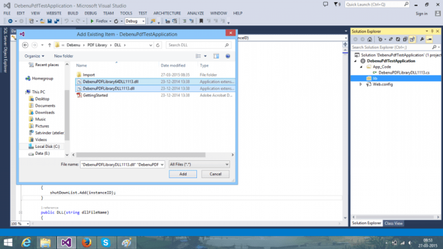Click the Search DLL input field
The height and width of the screenshot is (249, 443).
(x=198, y=45)
